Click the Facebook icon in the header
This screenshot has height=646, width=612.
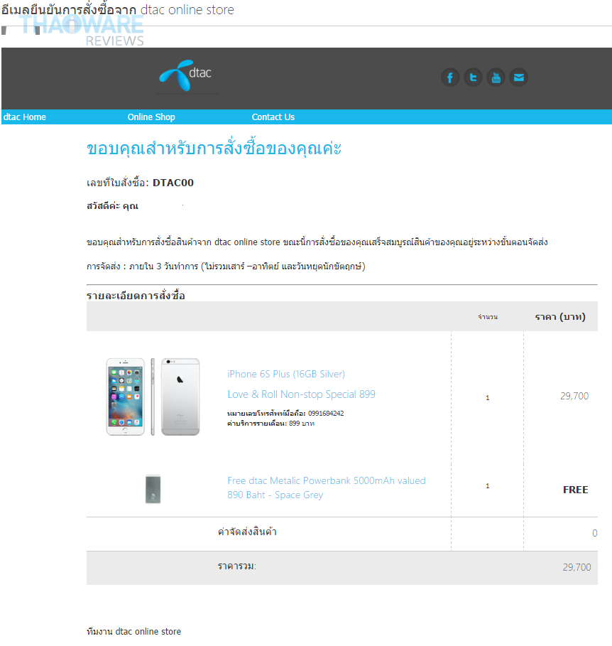450,77
